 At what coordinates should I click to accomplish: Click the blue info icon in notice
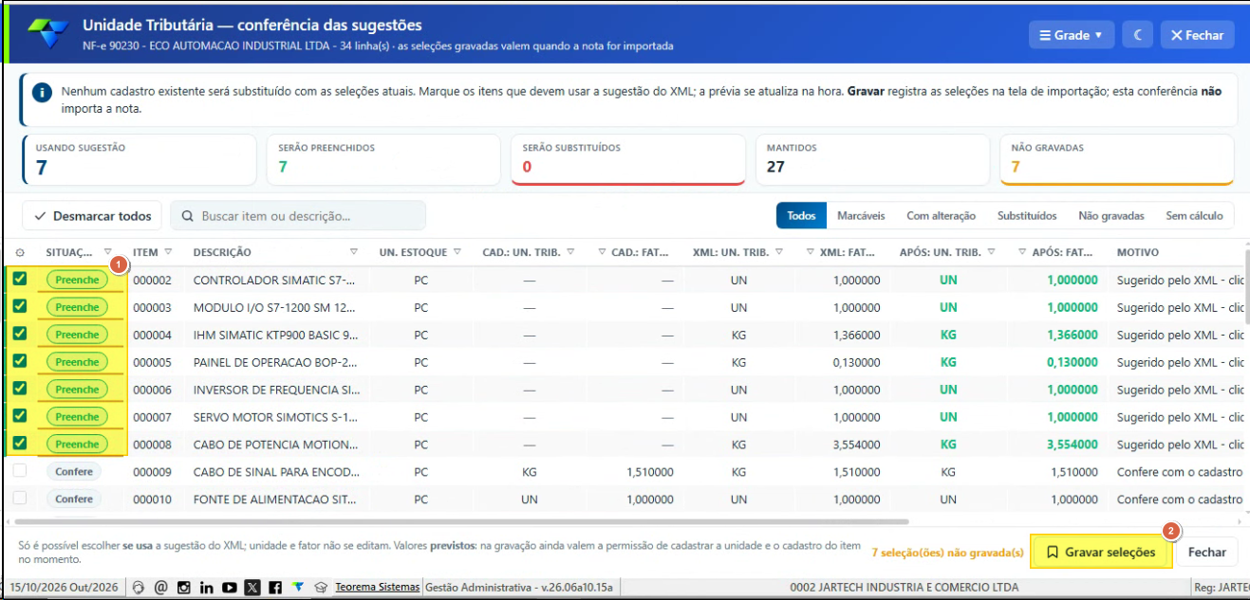point(42,93)
